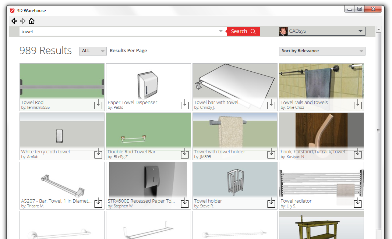Click the CADsys user avatar
Image resolution: width=392 pixels, height=239 pixels.
click(x=283, y=31)
